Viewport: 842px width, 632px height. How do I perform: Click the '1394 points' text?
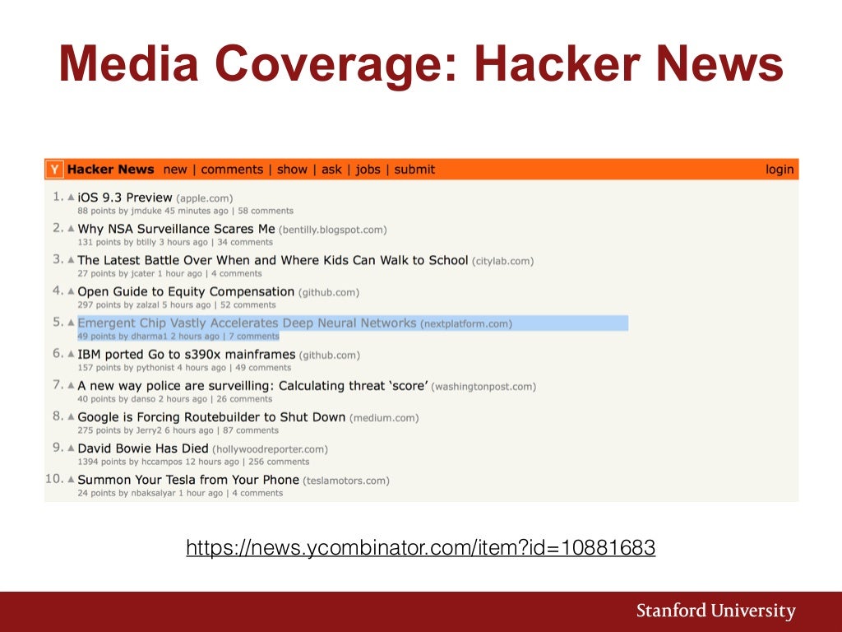(x=101, y=462)
